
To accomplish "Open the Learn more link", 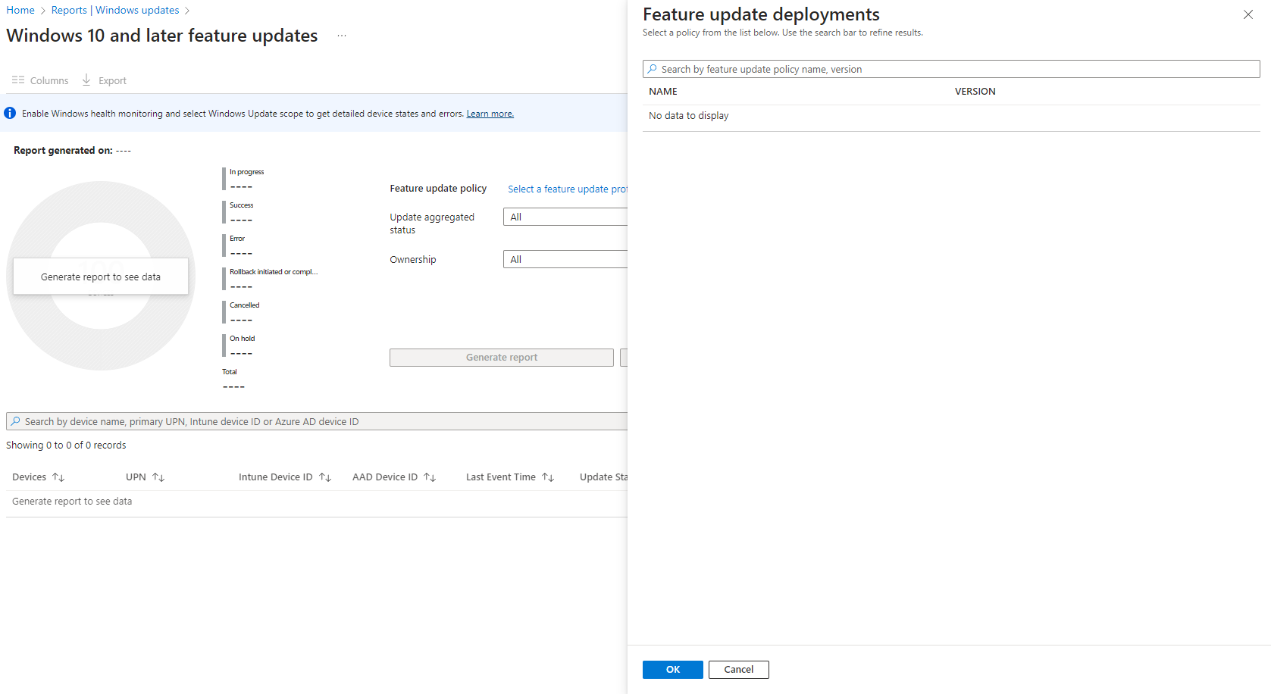I will pyautogui.click(x=490, y=114).
